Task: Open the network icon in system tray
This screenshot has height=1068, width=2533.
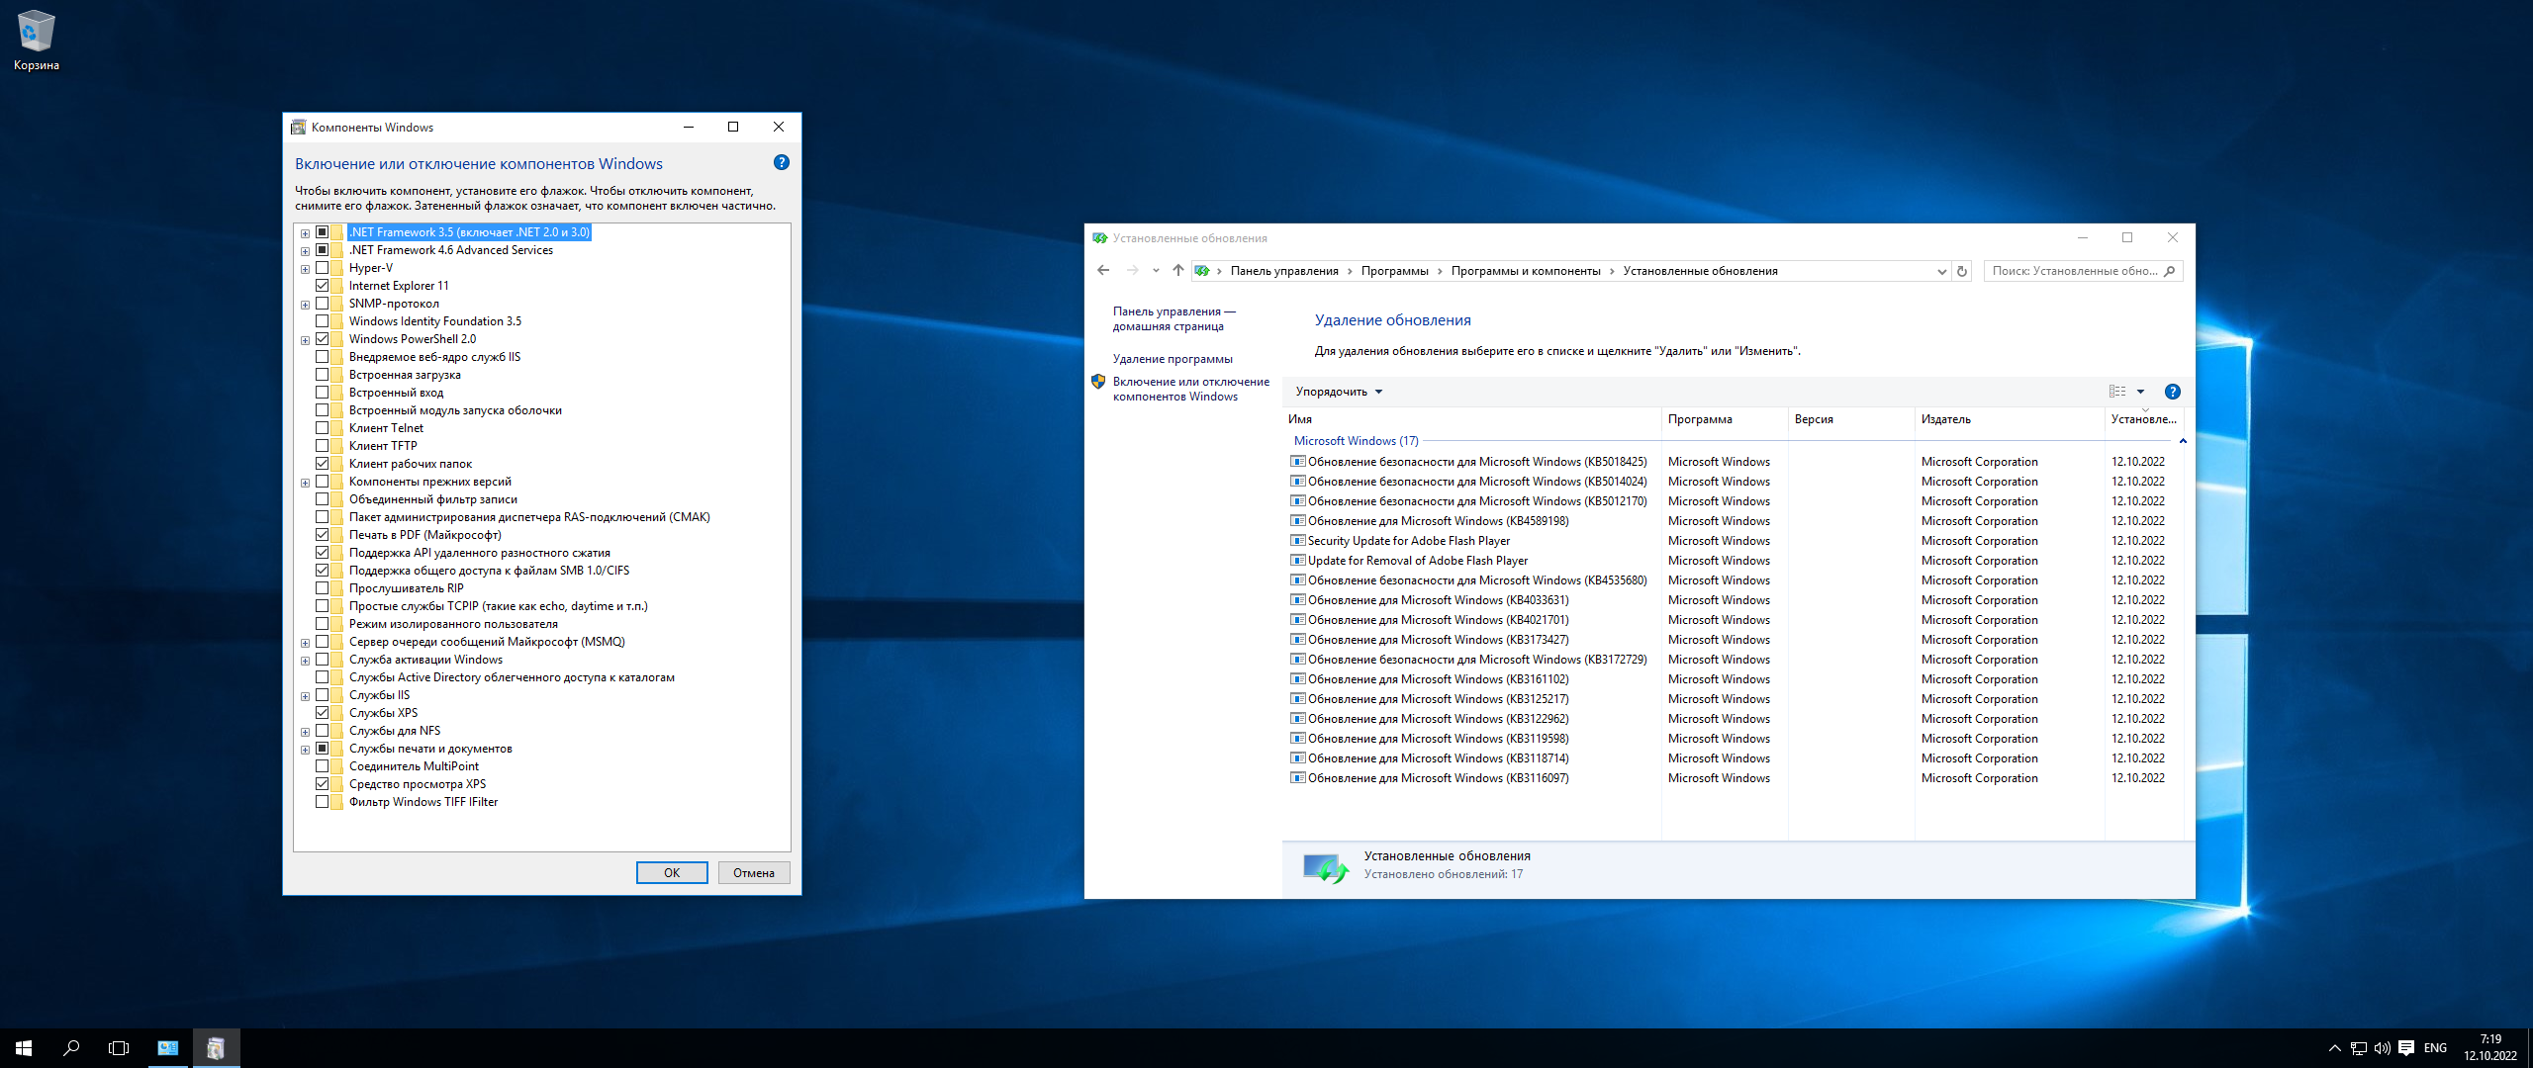Action: pos(2359,1048)
